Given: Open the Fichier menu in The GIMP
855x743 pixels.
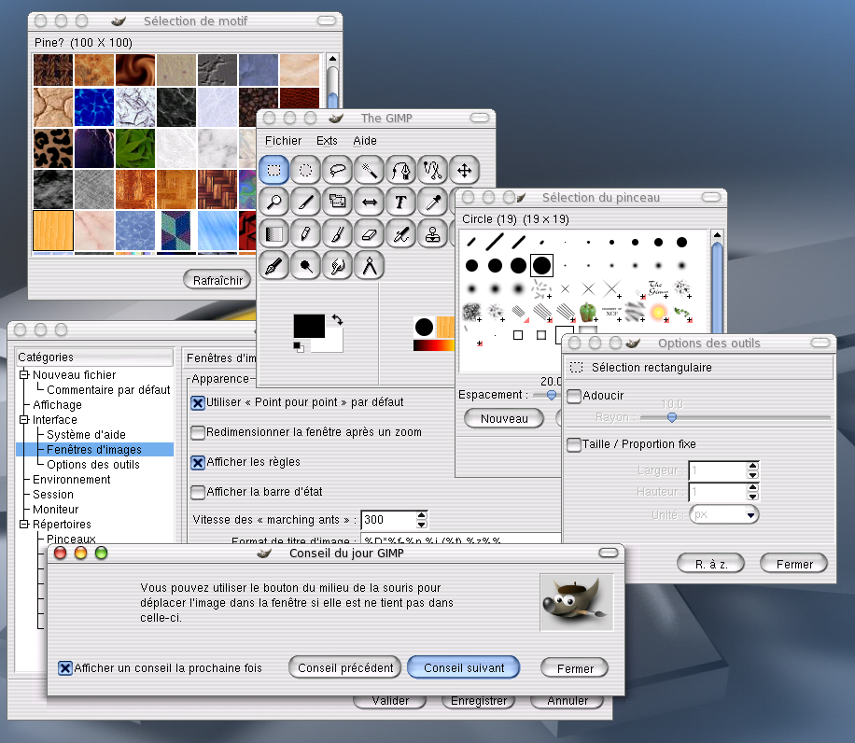Looking at the screenshot, I should coord(283,141).
